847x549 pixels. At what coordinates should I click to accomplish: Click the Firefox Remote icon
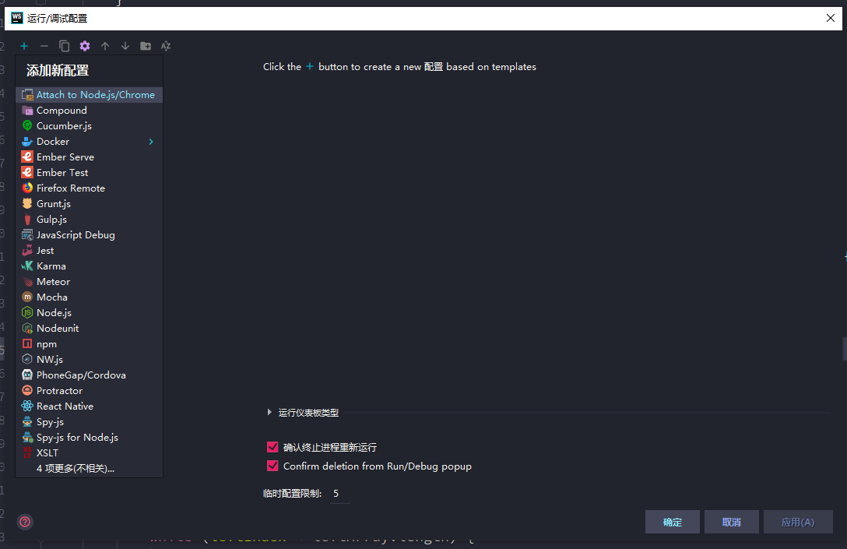coord(27,188)
